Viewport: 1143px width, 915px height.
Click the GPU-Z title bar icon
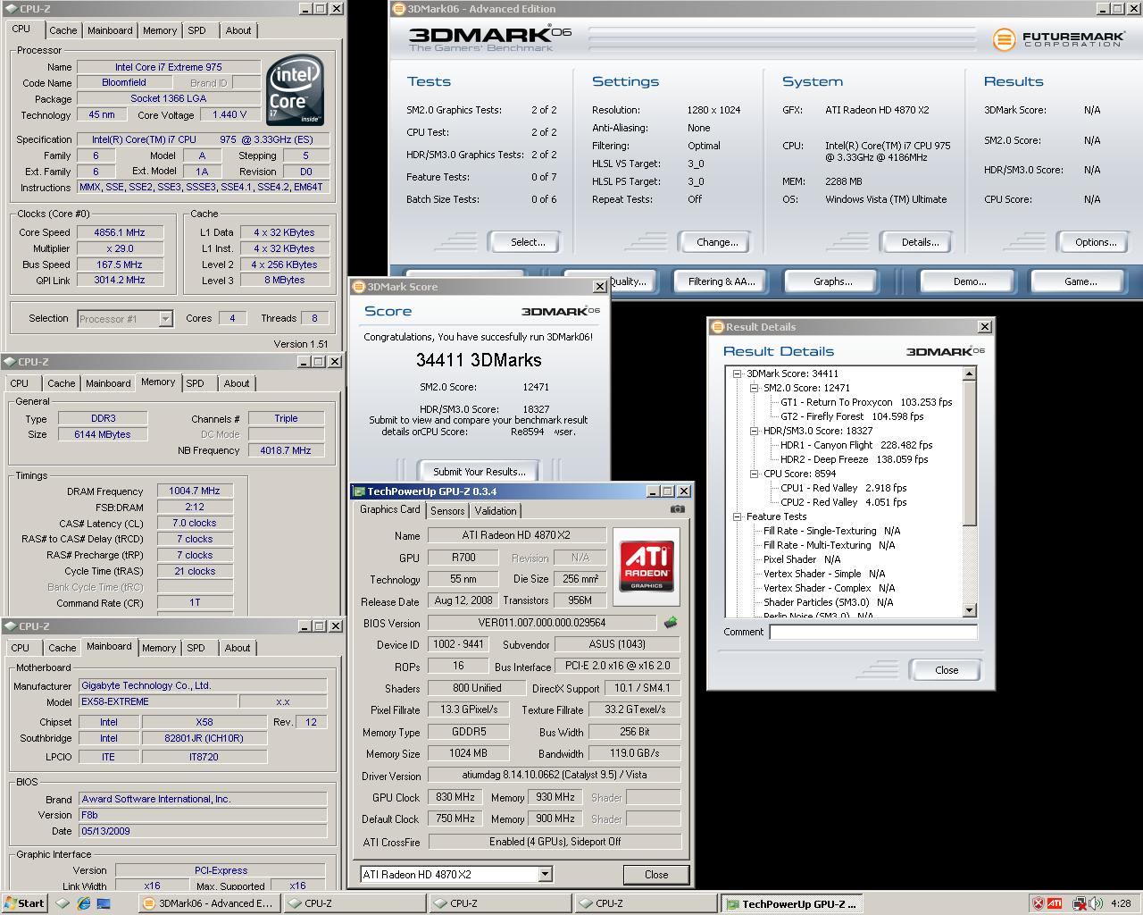pyautogui.click(x=360, y=491)
